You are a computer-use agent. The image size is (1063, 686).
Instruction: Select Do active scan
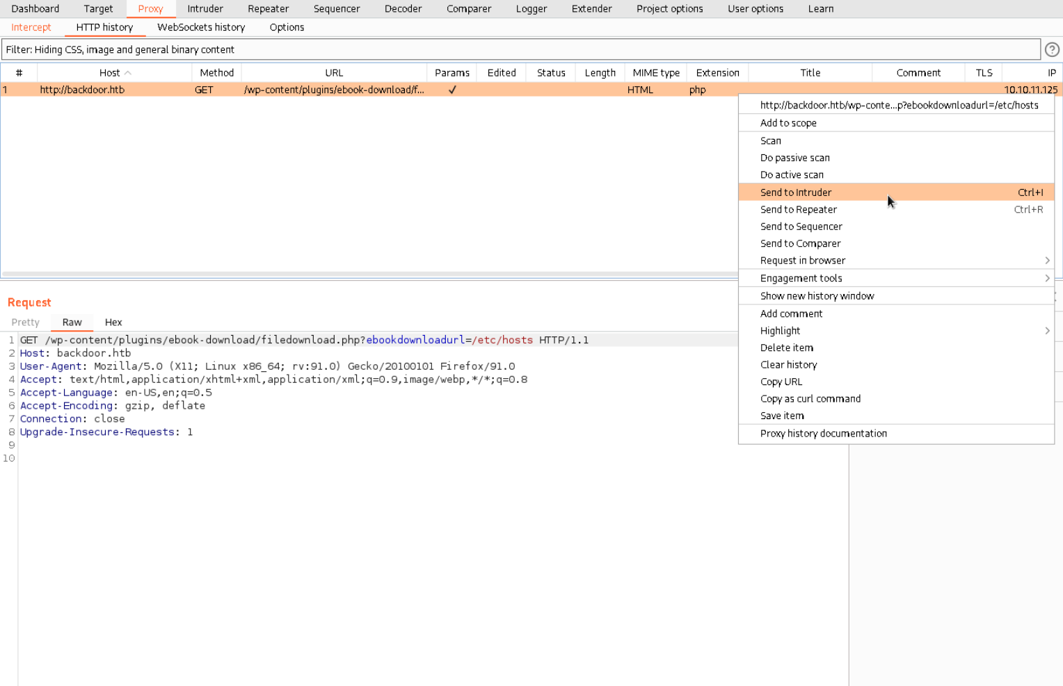click(x=896, y=174)
